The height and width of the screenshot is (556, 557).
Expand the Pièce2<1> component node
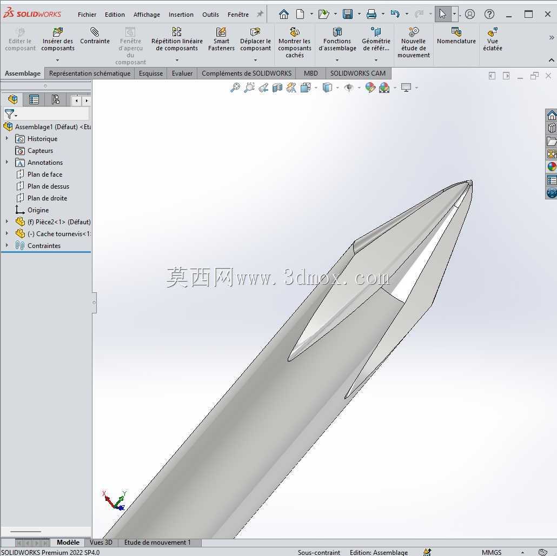(x=6, y=221)
